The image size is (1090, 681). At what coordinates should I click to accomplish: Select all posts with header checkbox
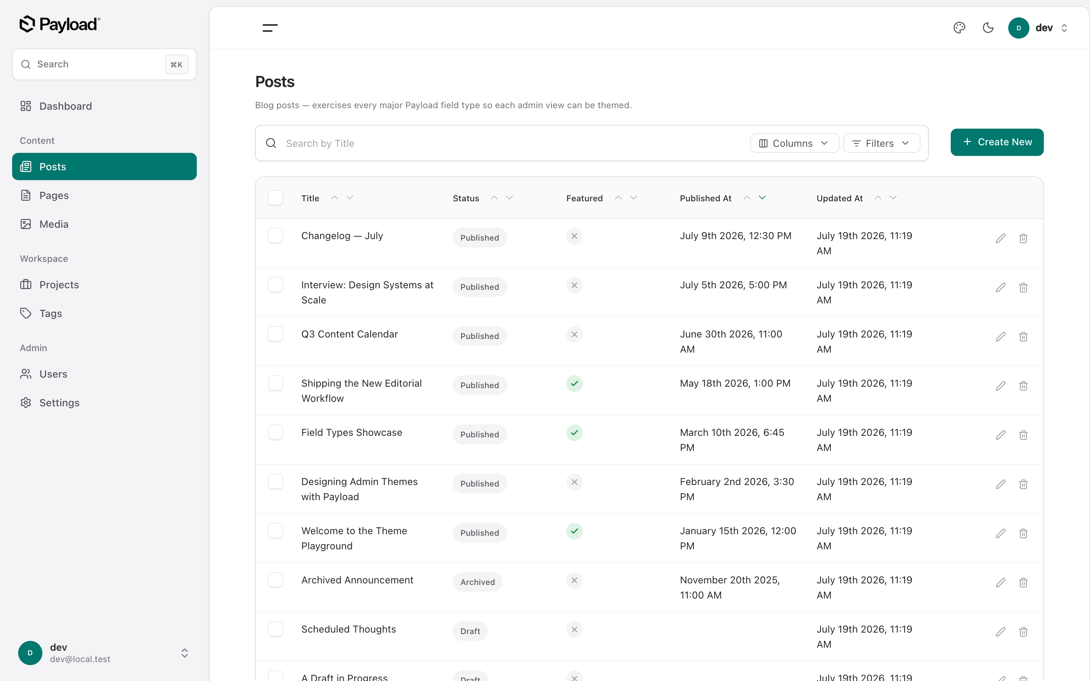(x=275, y=198)
